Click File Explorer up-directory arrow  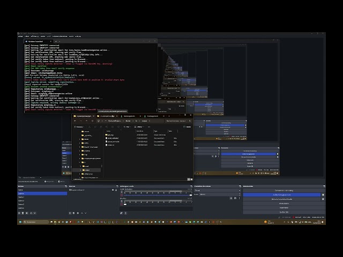coord(87,121)
